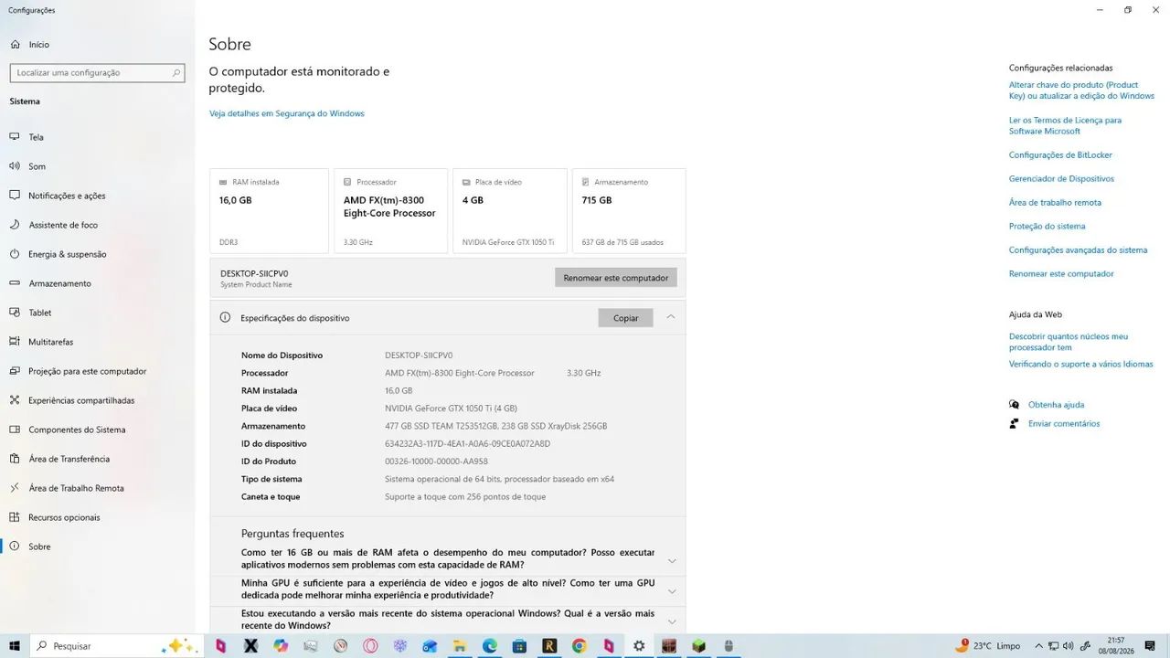Copy device specifications with the Copiar button

(x=626, y=318)
